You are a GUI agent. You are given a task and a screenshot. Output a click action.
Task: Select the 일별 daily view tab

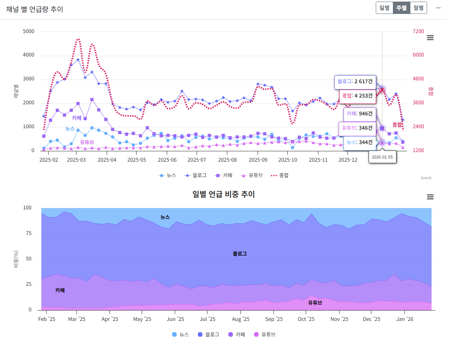pyautogui.click(x=384, y=8)
